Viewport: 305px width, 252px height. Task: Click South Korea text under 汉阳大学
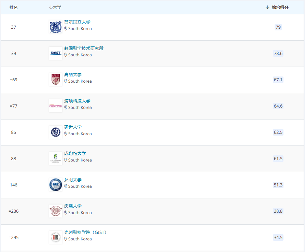point(80,186)
